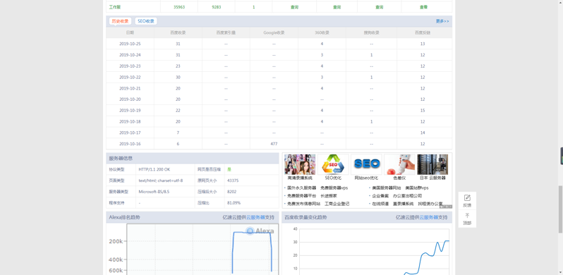Open the 国外永久服务器 ad link
The image size is (563, 275).
pyautogui.click(x=302, y=188)
